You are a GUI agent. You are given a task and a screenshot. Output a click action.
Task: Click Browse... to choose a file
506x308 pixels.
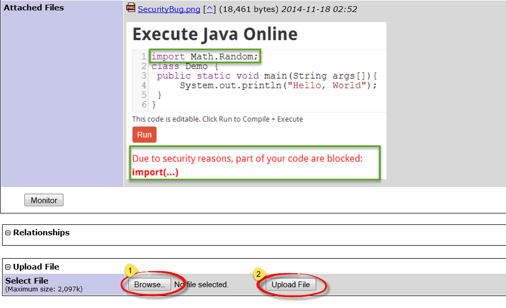coord(149,285)
